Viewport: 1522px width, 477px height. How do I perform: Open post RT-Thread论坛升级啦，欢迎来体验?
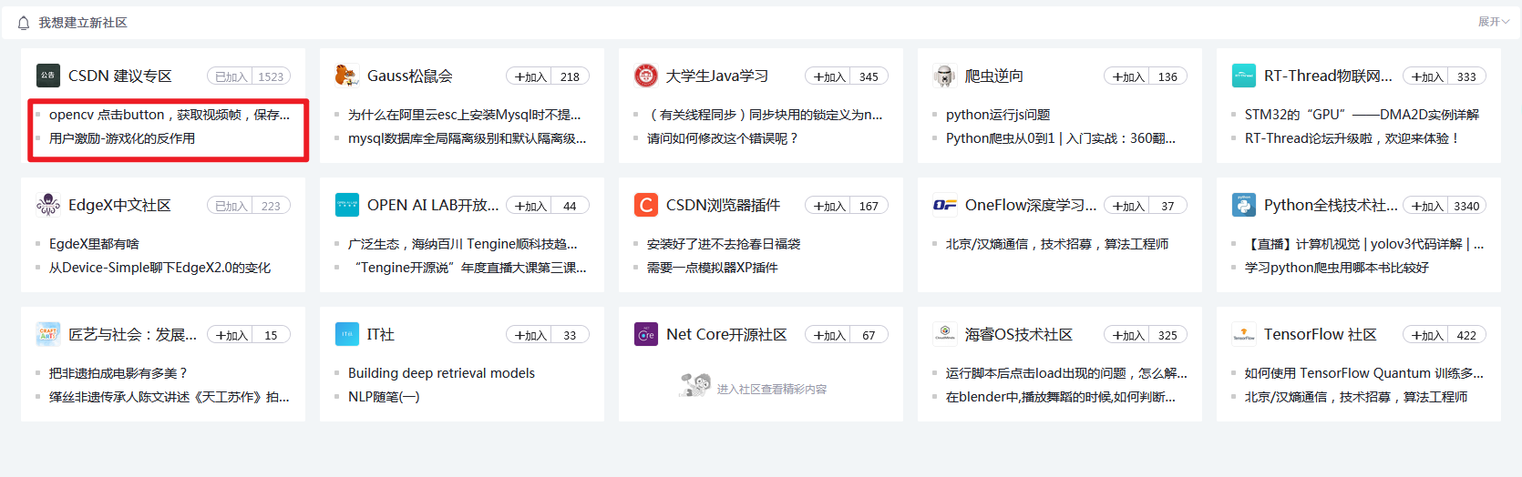tap(1352, 138)
